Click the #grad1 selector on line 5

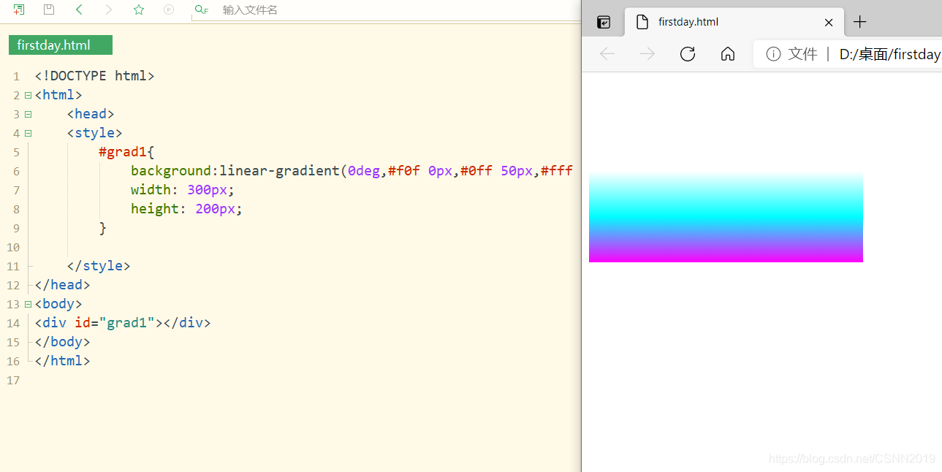click(123, 152)
